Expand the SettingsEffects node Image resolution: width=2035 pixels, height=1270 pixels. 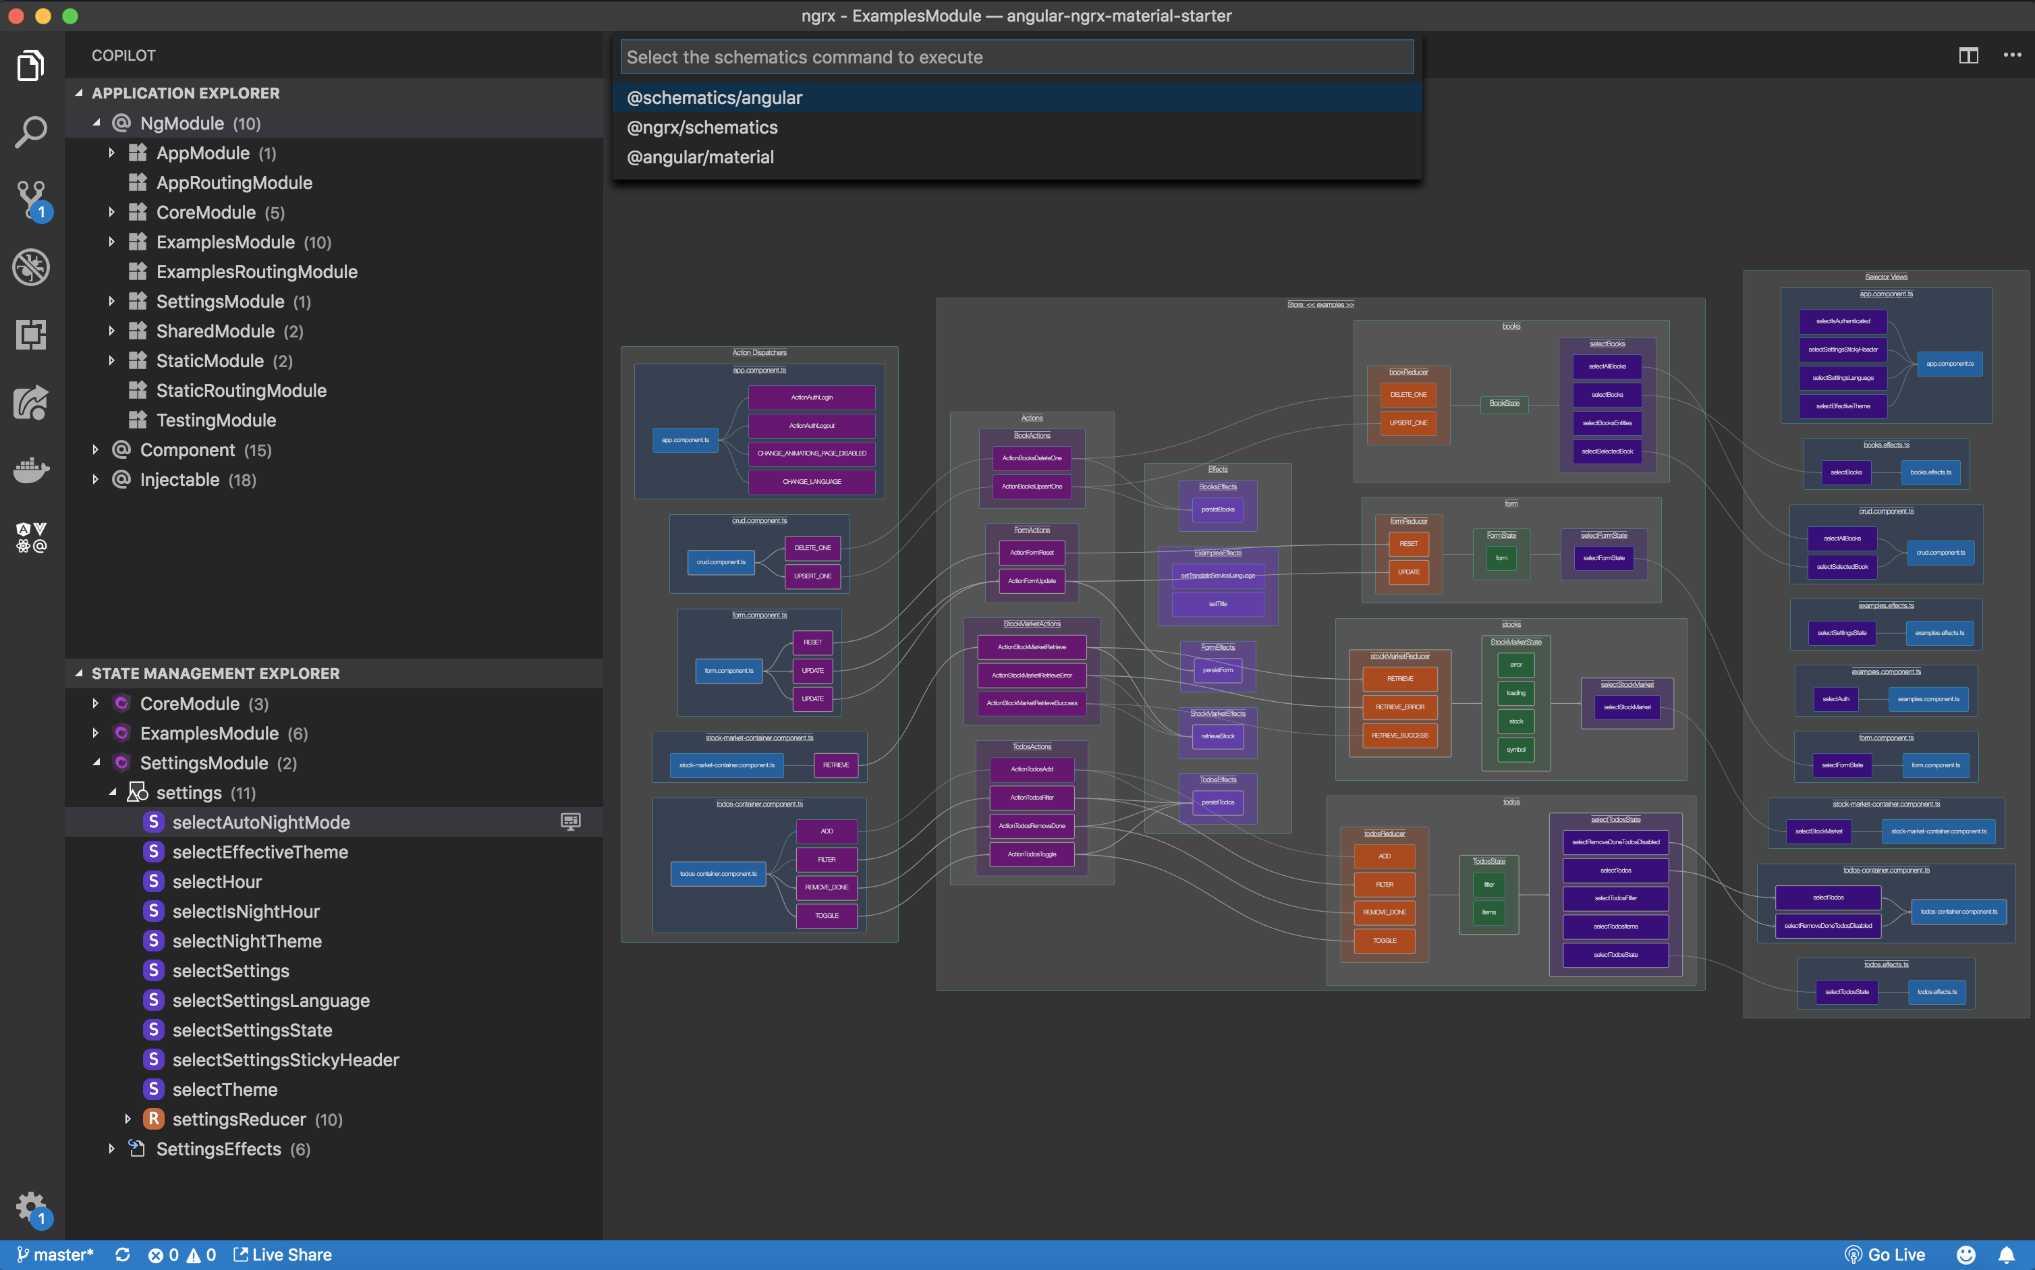click(113, 1149)
